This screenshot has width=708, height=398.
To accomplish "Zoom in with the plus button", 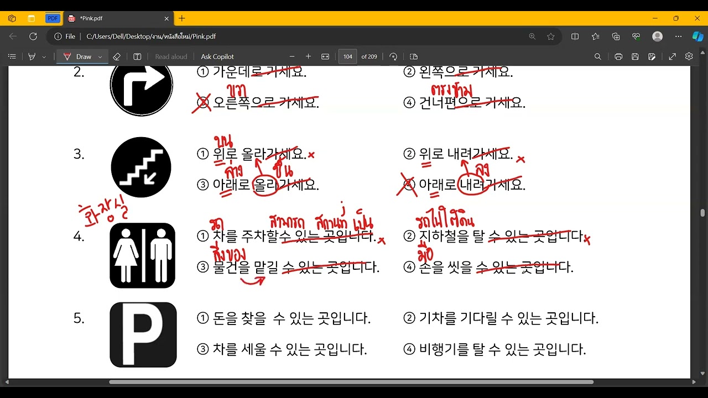I will pos(308,56).
